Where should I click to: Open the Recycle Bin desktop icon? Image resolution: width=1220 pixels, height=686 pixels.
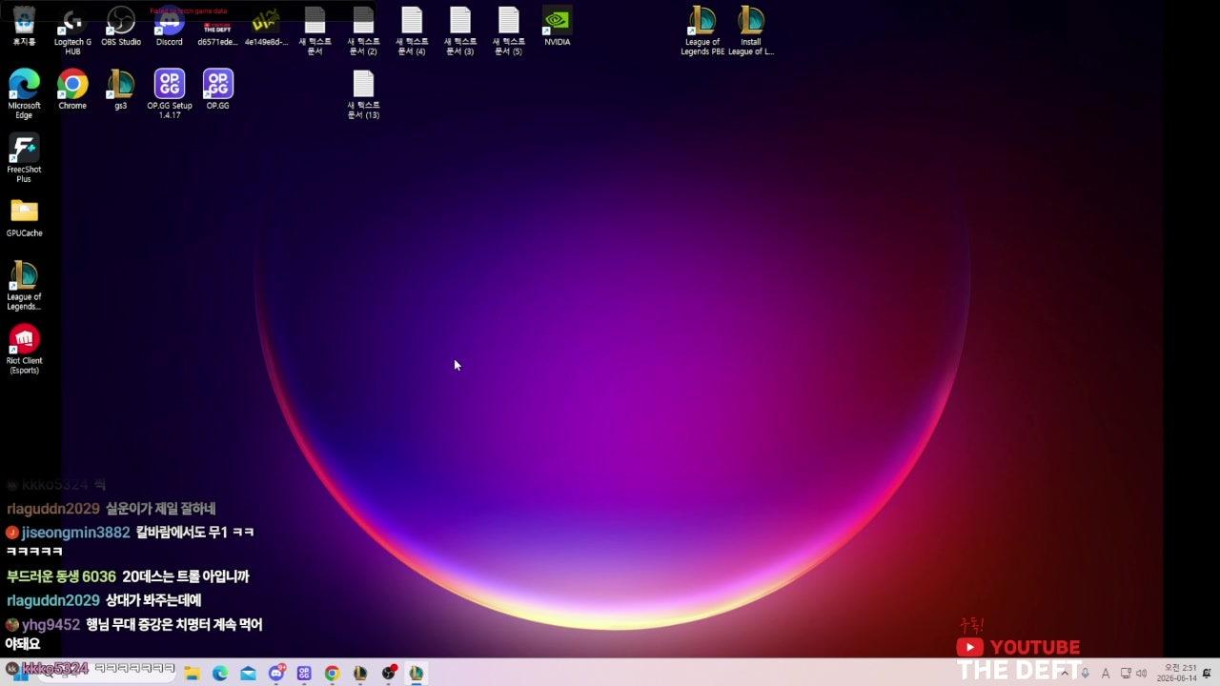(x=24, y=28)
